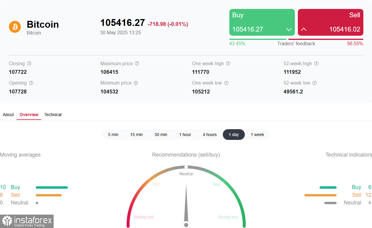The image size is (372, 228).
Task: Click the current price 105416.27 in header
Action: coord(122,23)
